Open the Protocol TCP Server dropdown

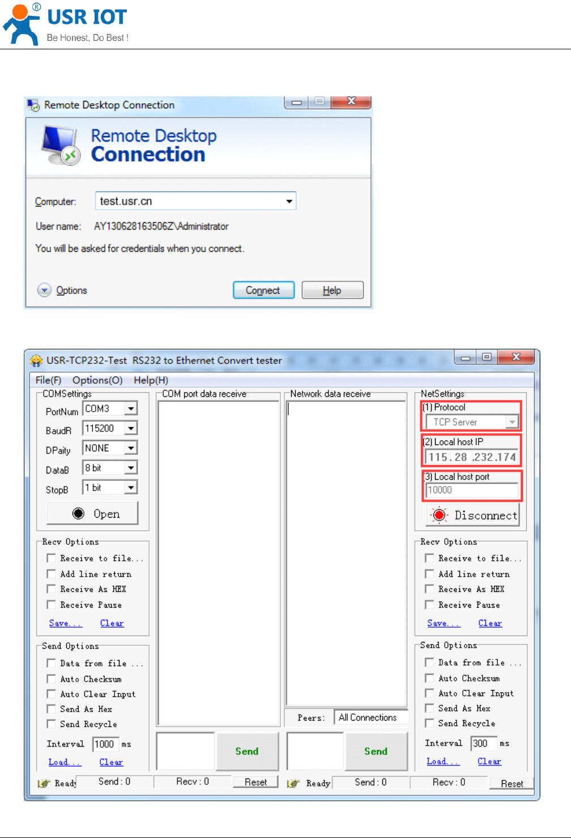click(x=512, y=422)
